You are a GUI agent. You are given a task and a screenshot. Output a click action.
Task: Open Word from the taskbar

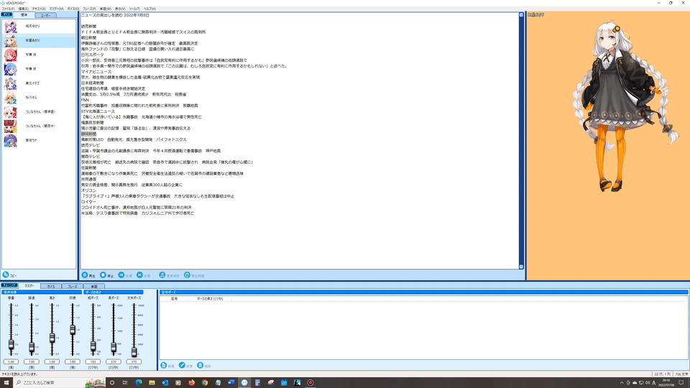[x=231, y=383]
